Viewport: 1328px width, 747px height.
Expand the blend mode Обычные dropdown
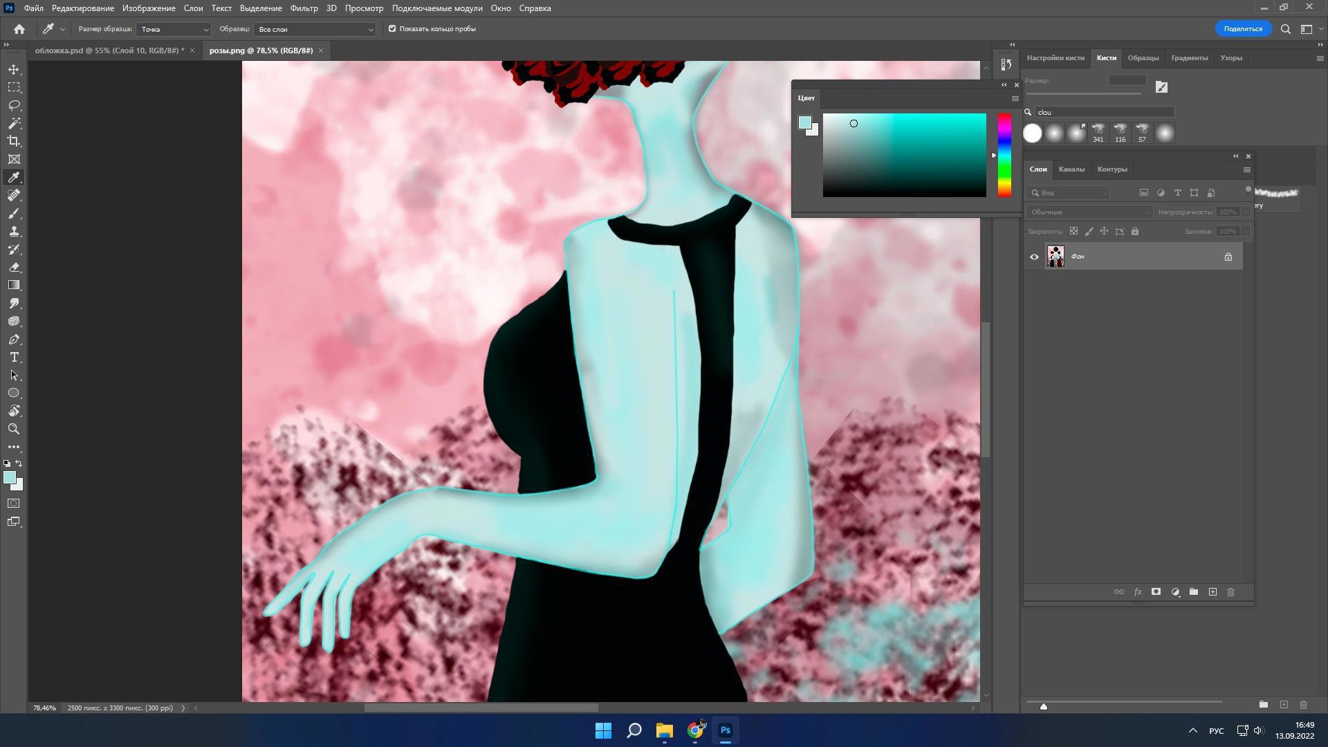pos(1089,212)
